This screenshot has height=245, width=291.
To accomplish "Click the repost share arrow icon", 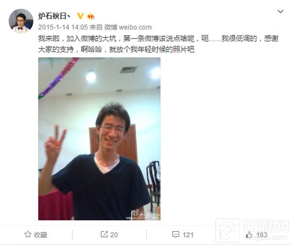I will pyautogui.click(x=104, y=234).
